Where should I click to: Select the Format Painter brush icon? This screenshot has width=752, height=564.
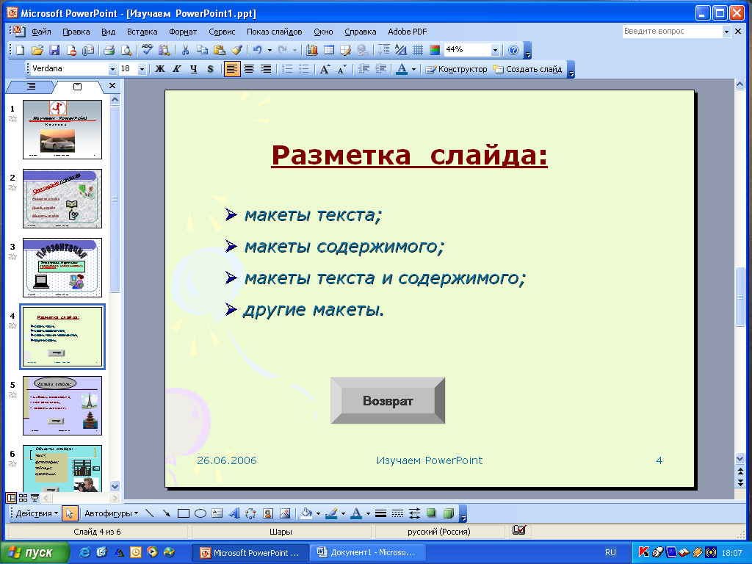tap(236, 50)
